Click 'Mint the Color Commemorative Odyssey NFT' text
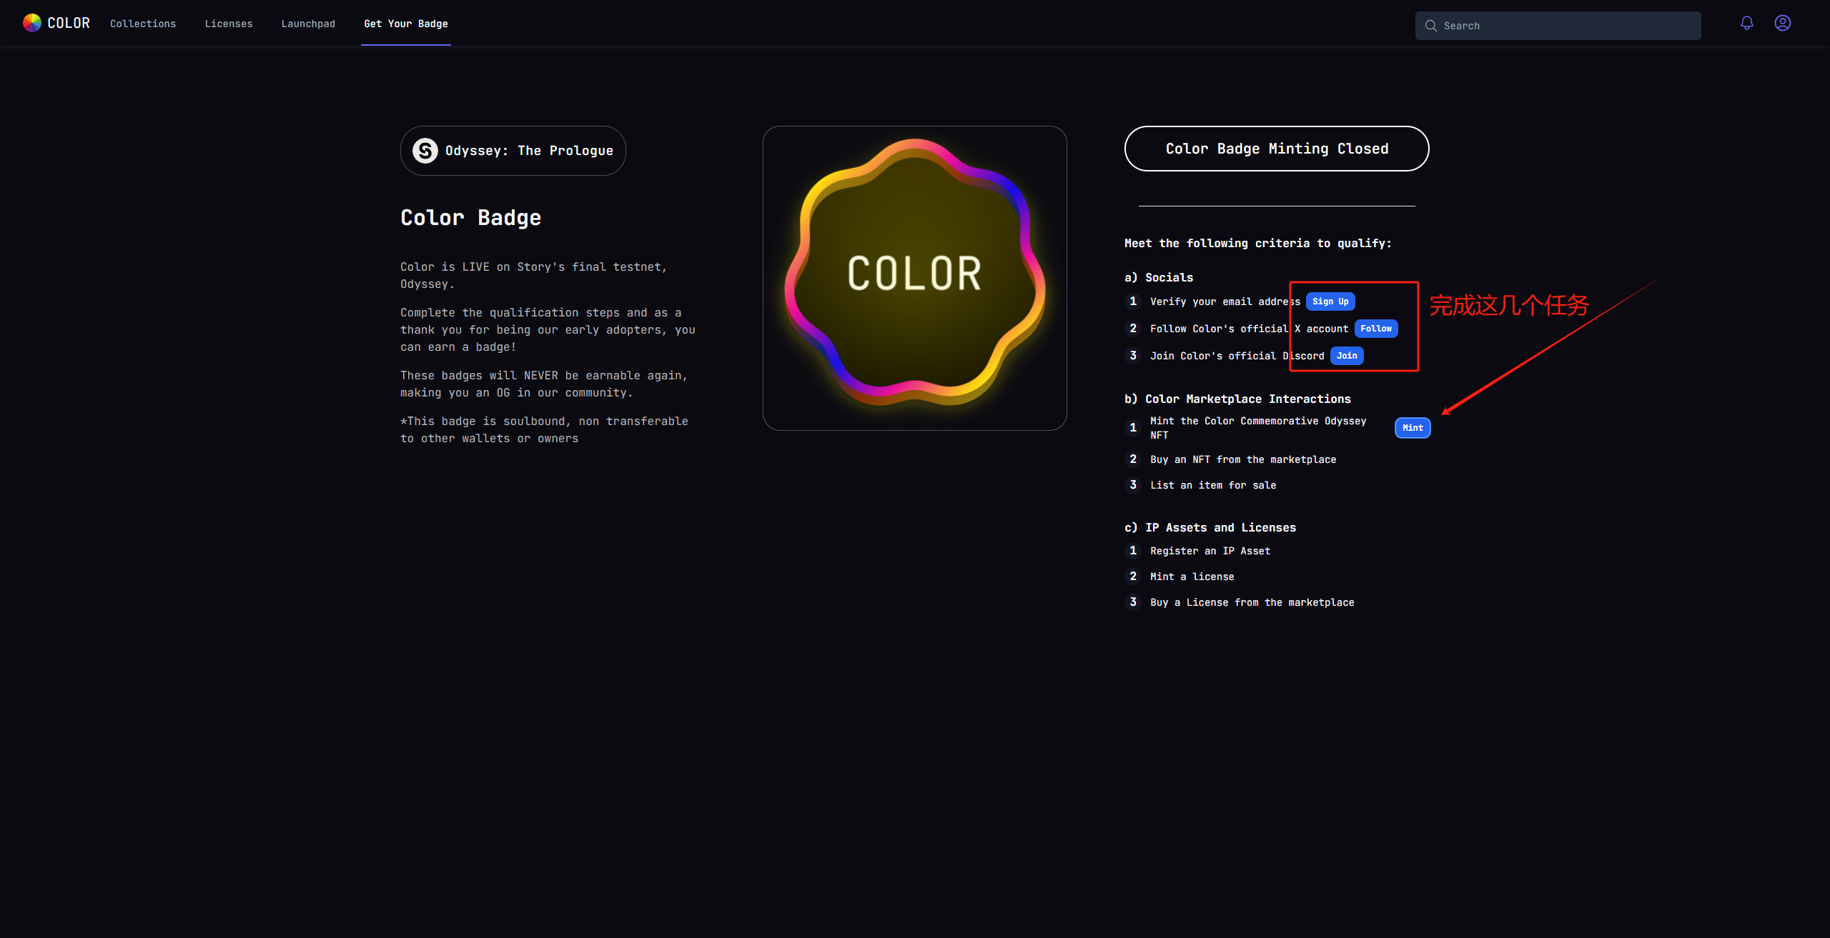 (1258, 428)
